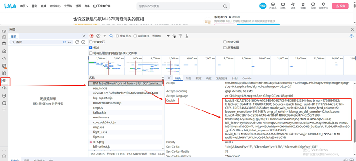Click the blue 登录 login avatar button
356x161 pixels.
pos(263,6)
